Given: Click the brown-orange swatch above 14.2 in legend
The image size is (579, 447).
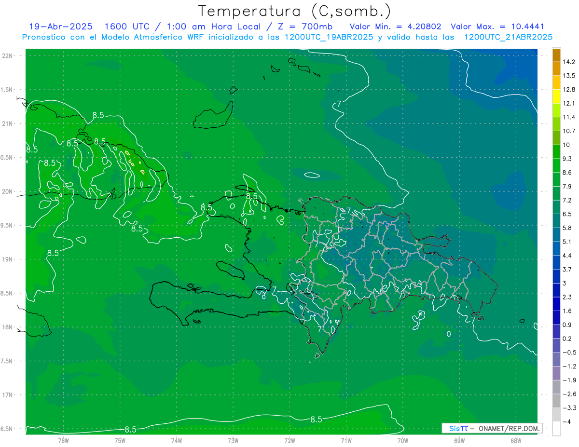Looking at the screenshot, I should (x=557, y=55).
